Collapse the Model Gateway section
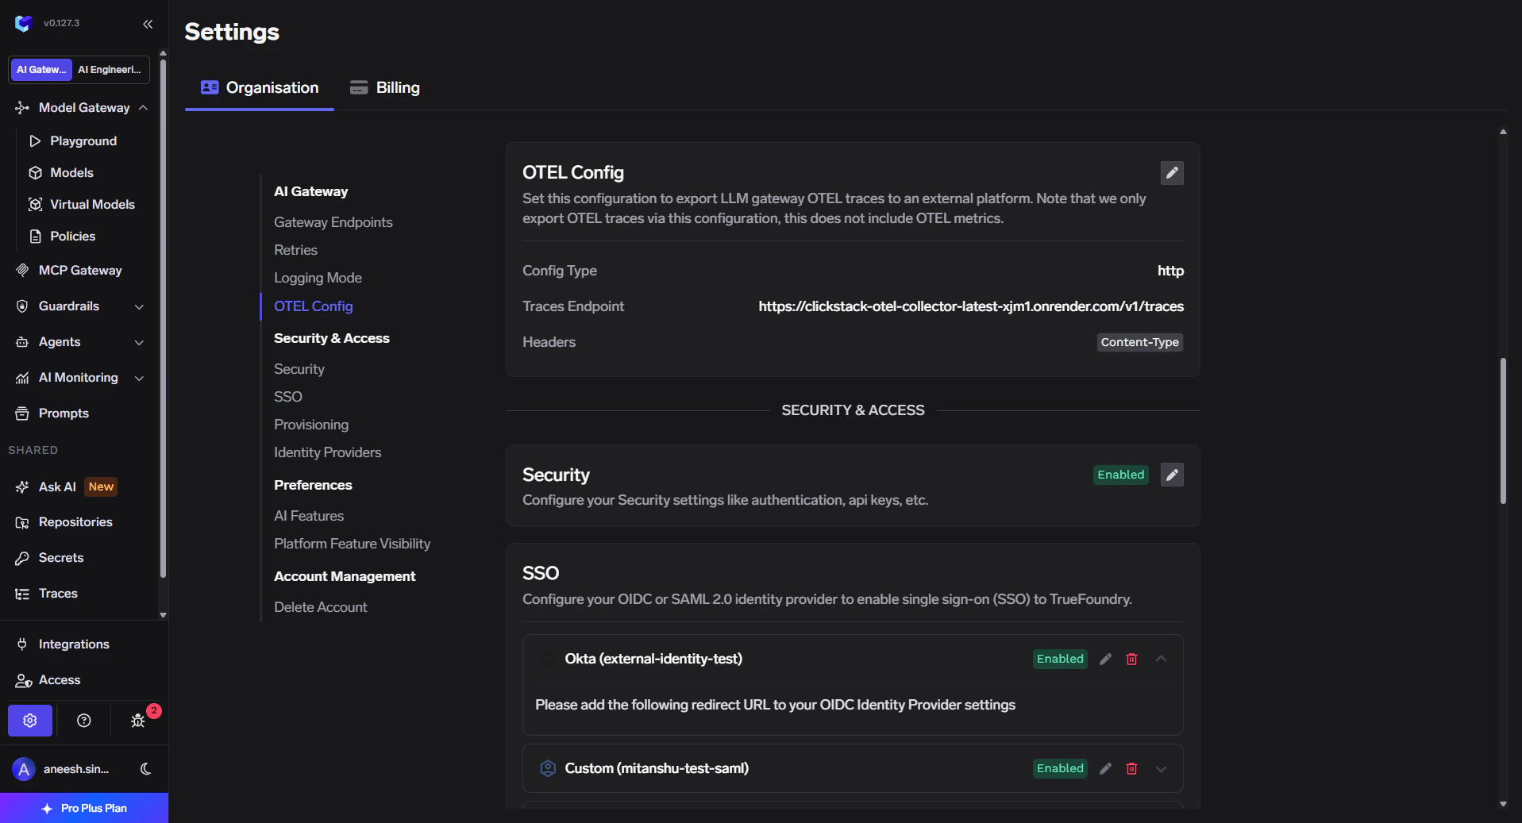 143,107
